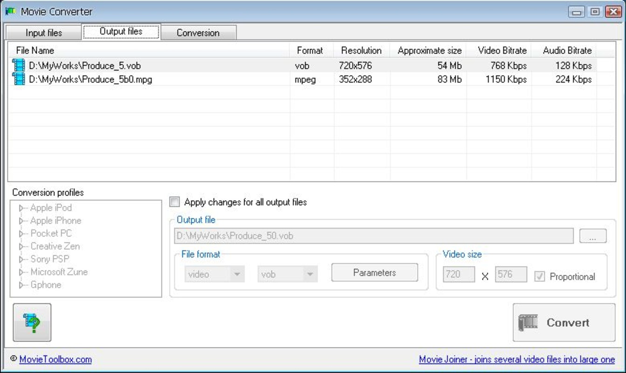Open the vob format dropdown
This screenshot has height=373, width=626.
(287, 274)
